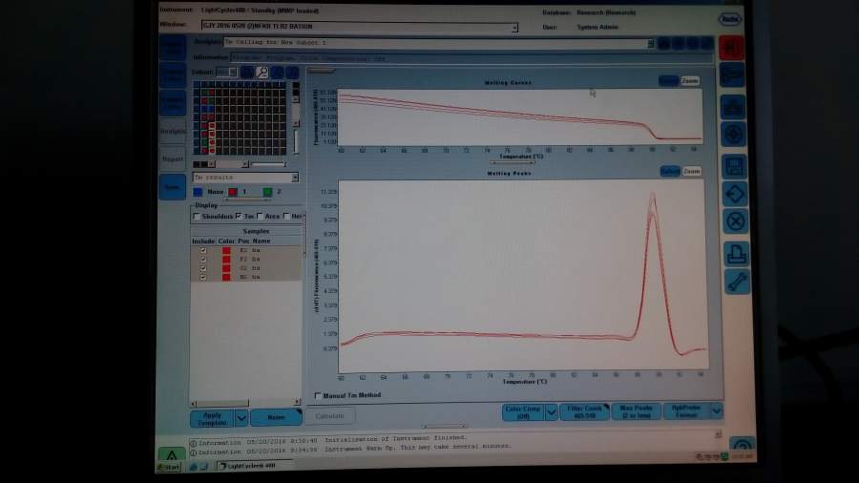Click the Windows Start button
The image size is (859, 483).
pos(169,467)
